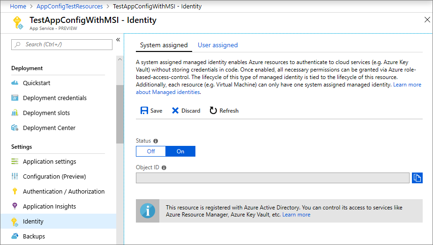
Task: Click the Refresh arrow icon
Action: 213,111
